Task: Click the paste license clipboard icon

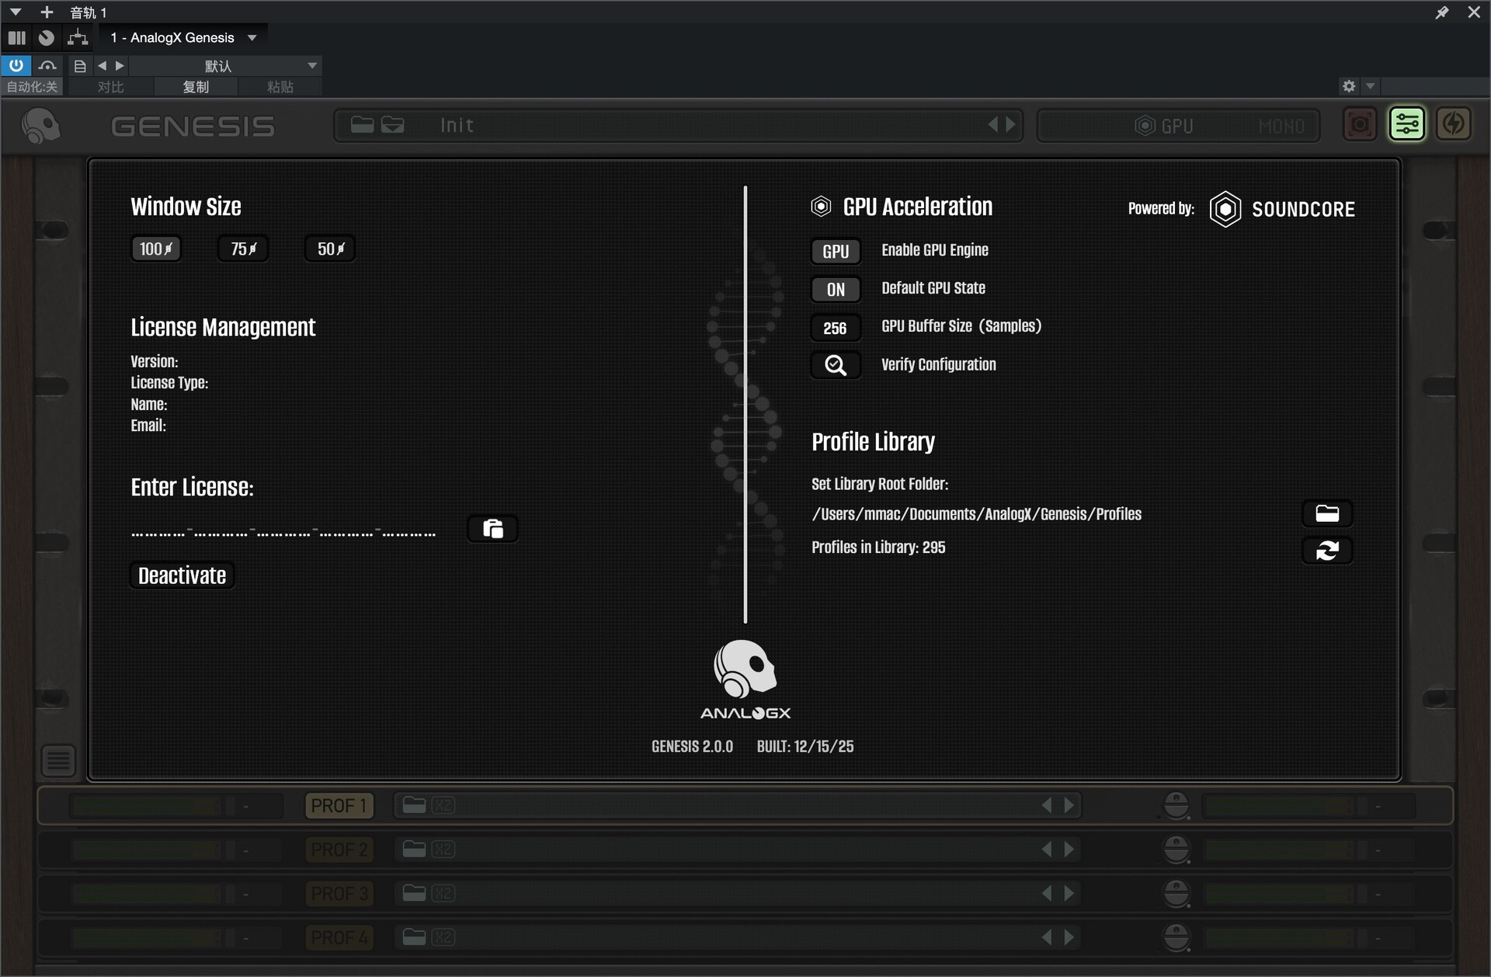Action: point(492,529)
